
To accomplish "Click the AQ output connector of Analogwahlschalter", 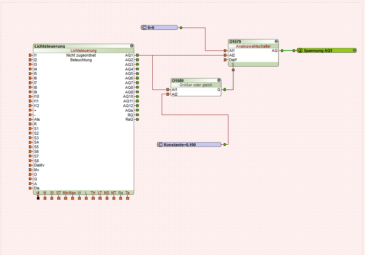I will (x=282, y=50).
